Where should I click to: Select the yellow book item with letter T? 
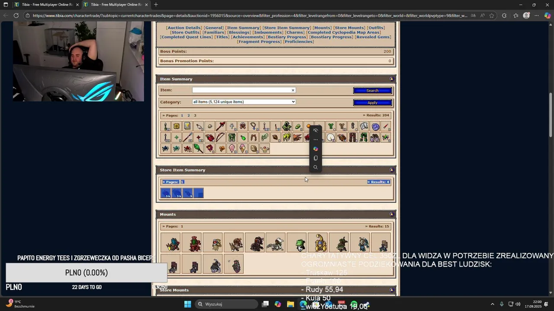tap(187, 127)
